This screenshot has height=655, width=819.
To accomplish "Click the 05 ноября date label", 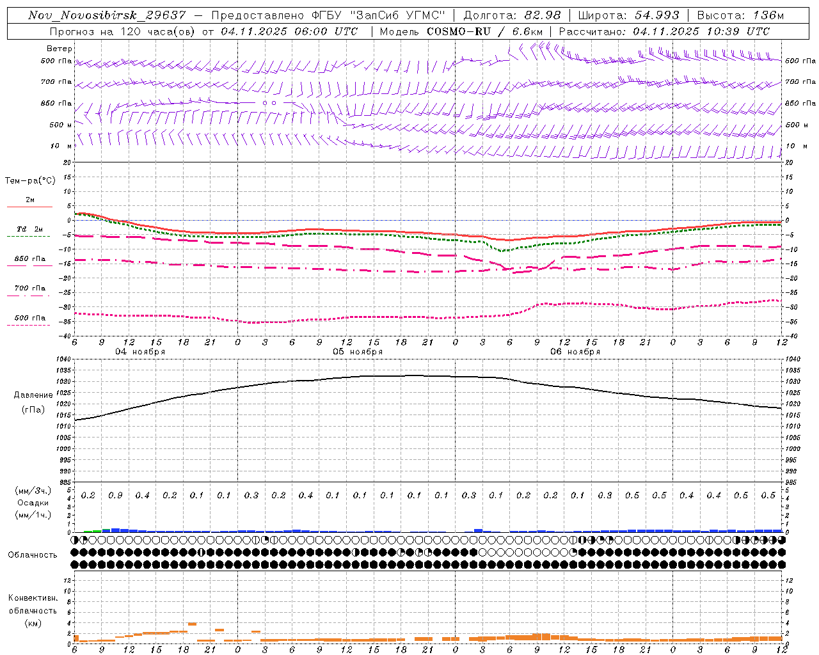I will [358, 352].
